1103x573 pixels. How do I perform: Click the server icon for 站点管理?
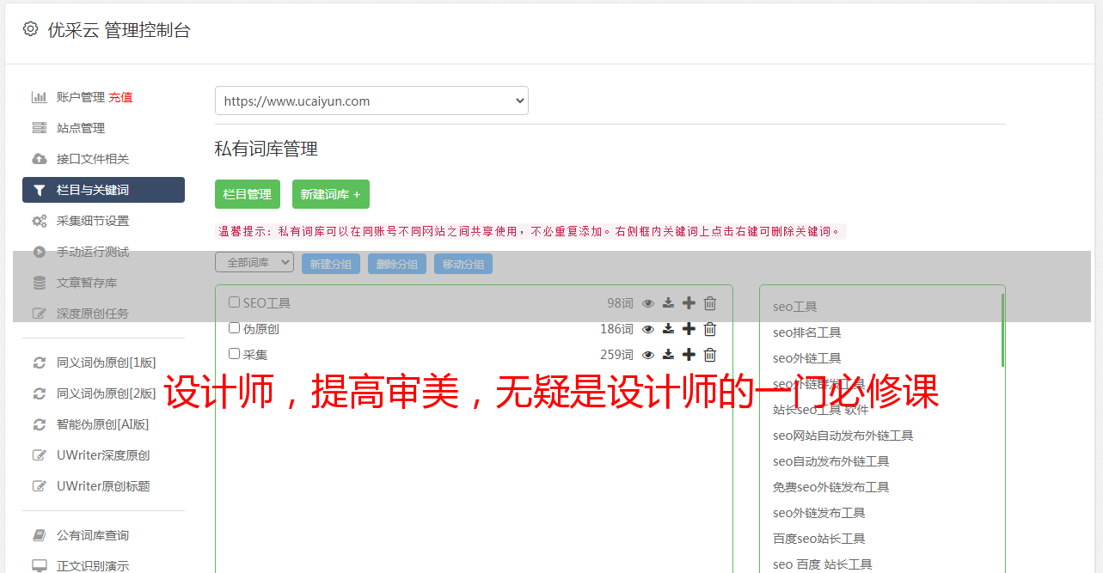(x=40, y=128)
